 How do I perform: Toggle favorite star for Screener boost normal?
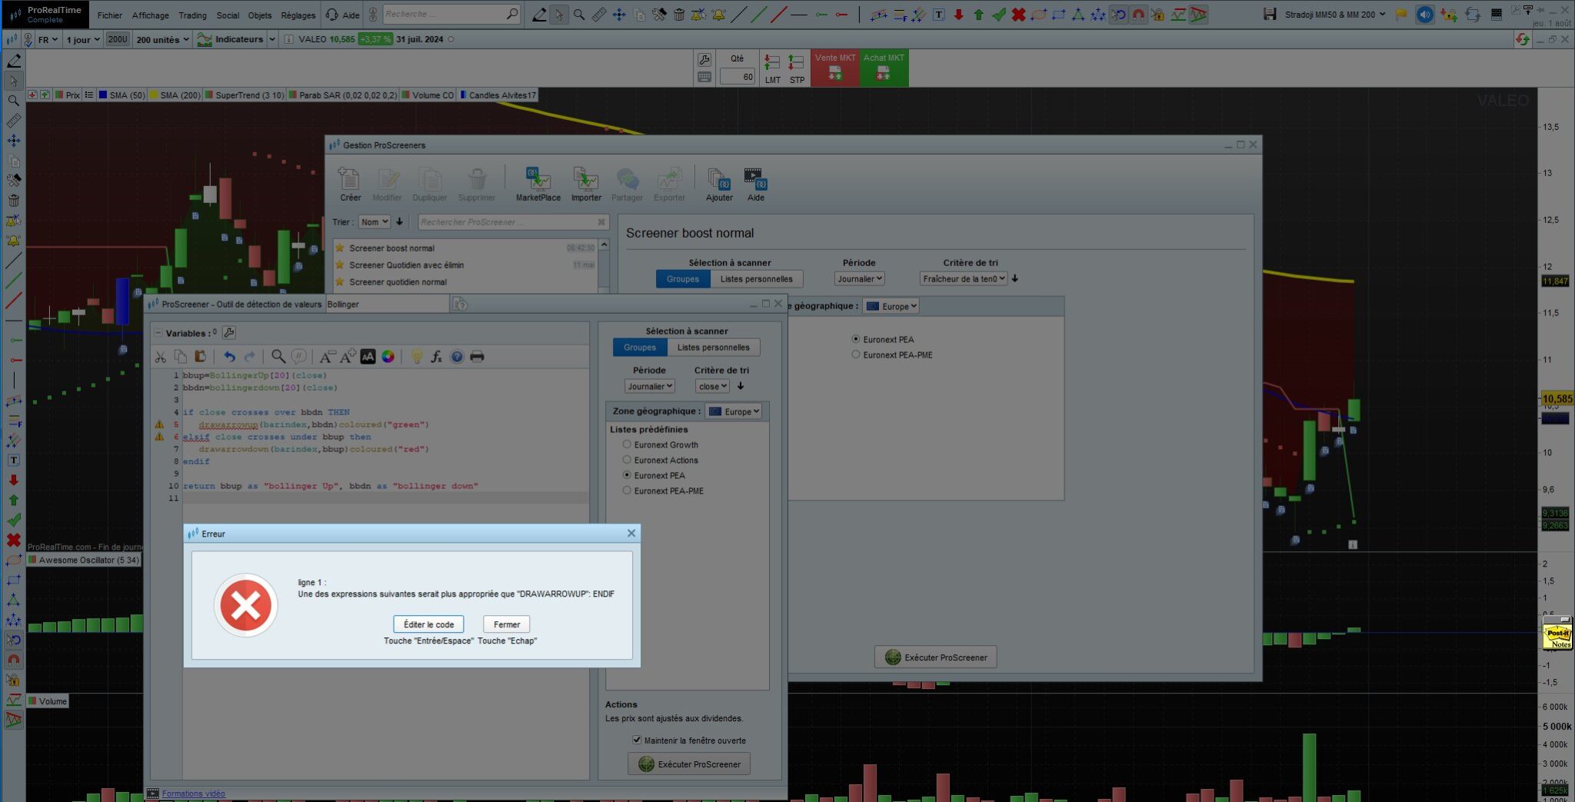point(339,248)
